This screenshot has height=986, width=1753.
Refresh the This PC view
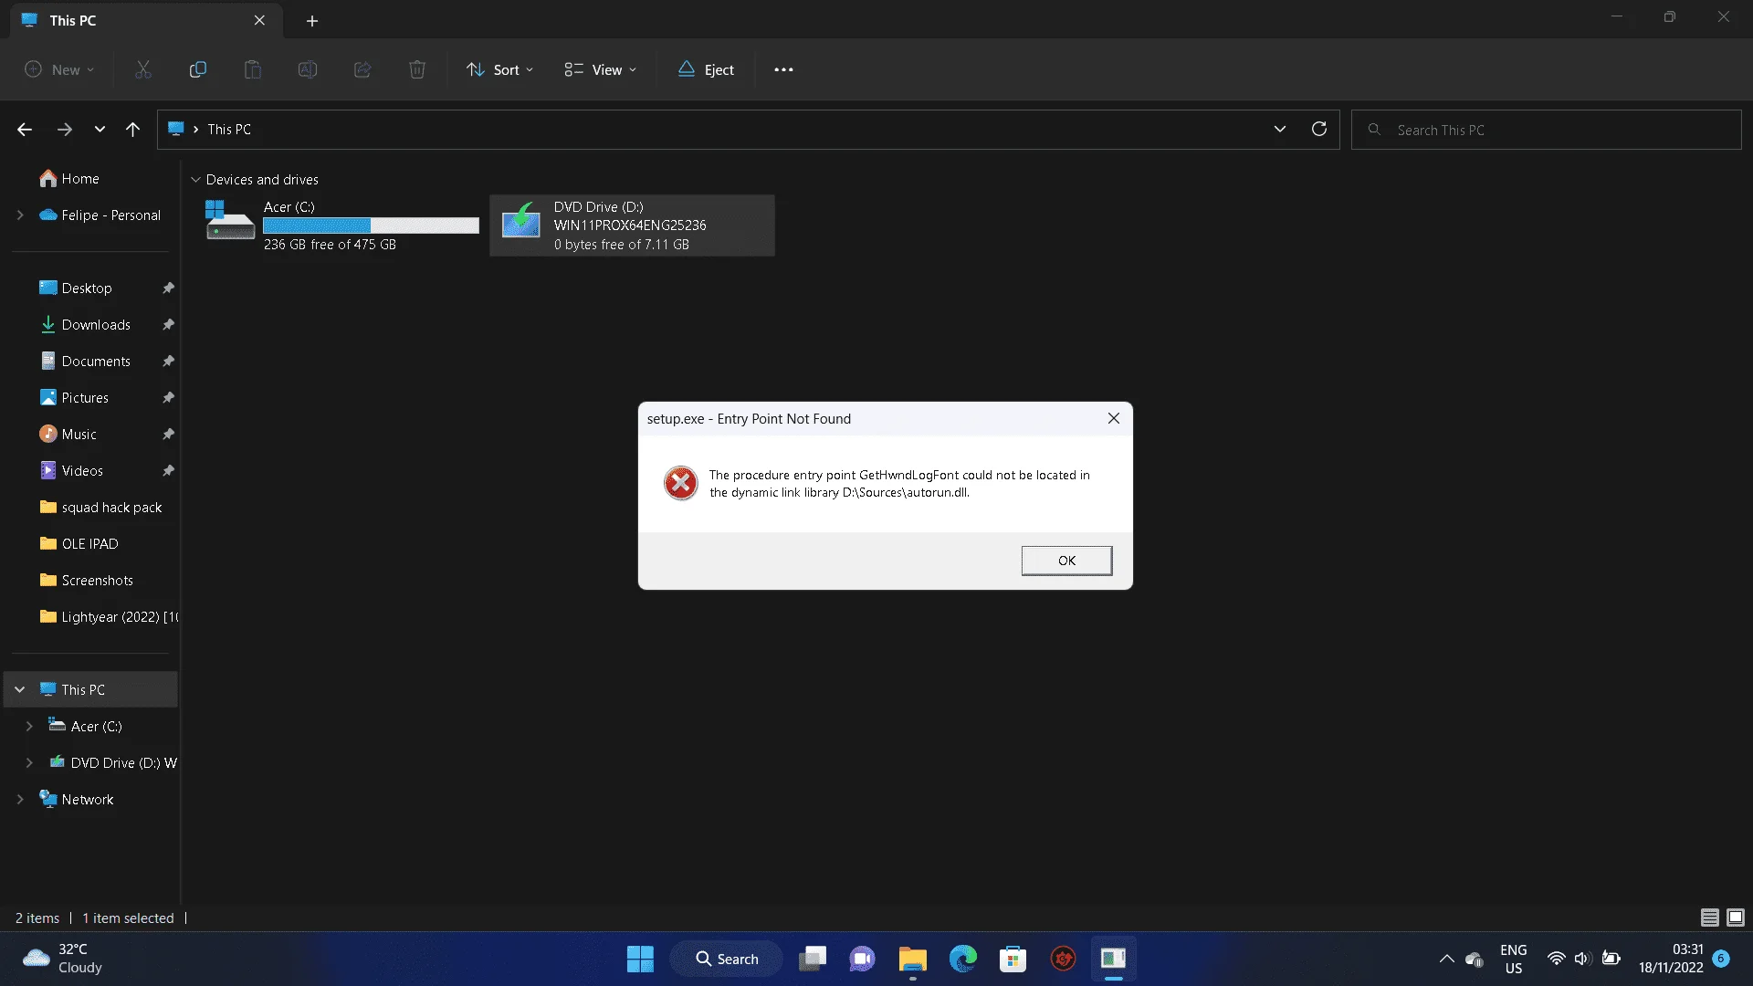[x=1318, y=129]
